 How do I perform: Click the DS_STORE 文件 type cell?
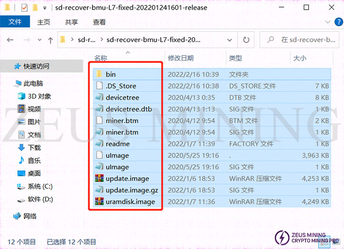pyautogui.click(x=252, y=86)
